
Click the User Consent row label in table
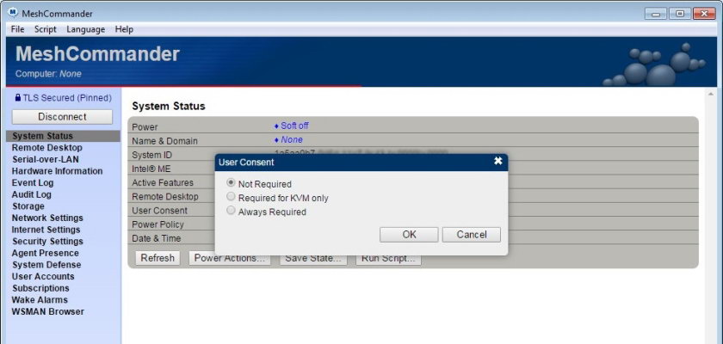click(x=159, y=211)
